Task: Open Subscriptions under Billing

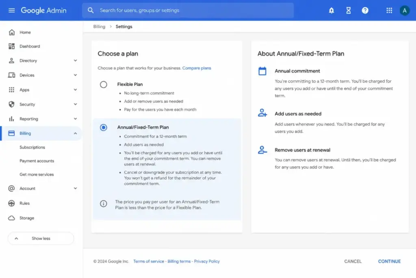Action: [x=32, y=147]
